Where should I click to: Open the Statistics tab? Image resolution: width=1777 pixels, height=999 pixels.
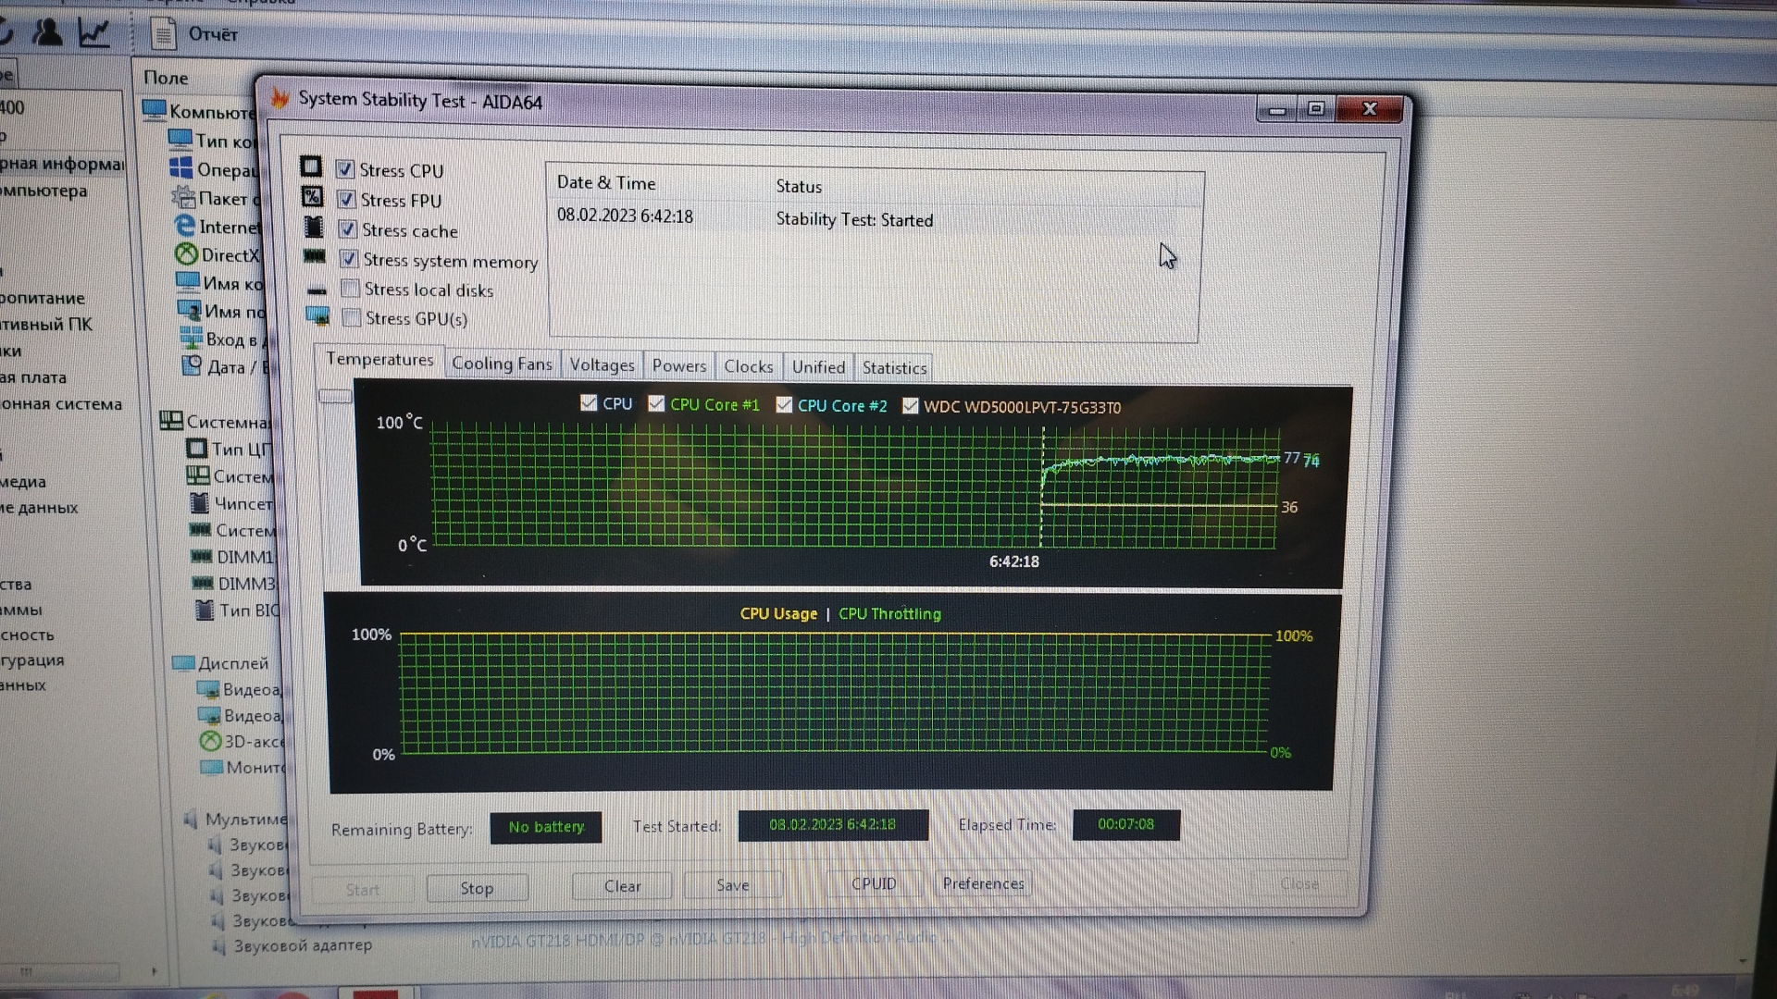894,368
